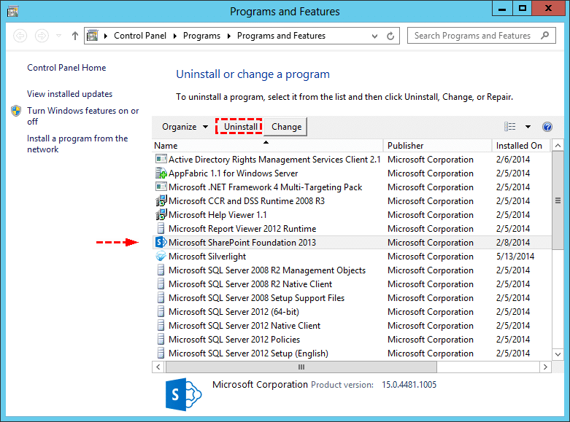
Task: Open the recent locations dropdown arrow
Action: 58,36
